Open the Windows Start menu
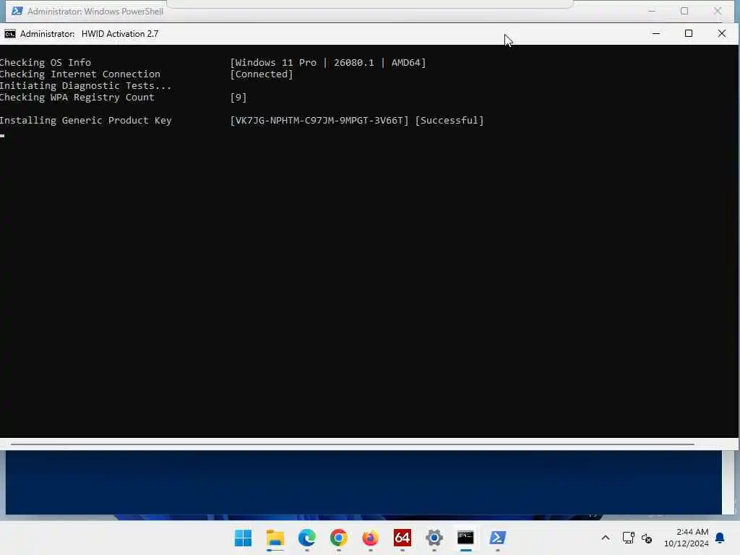Image resolution: width=740 pixels, height=555 pixels. click(243, 538)
